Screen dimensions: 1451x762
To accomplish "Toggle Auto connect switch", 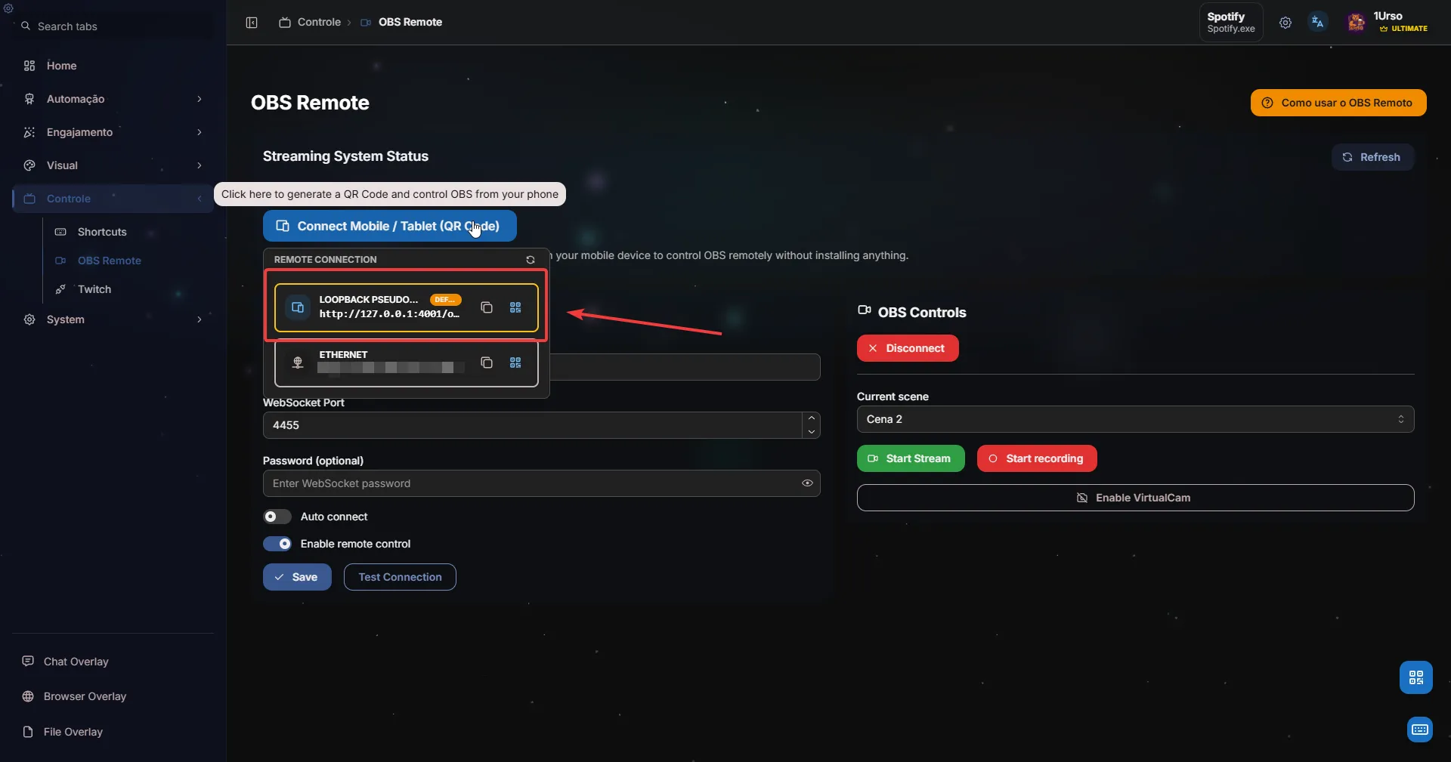I will click(277, 517).
